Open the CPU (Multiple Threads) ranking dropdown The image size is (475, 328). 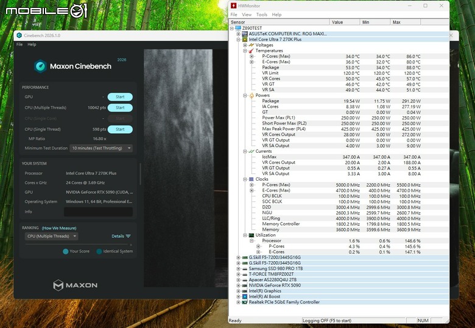[51, 236]
